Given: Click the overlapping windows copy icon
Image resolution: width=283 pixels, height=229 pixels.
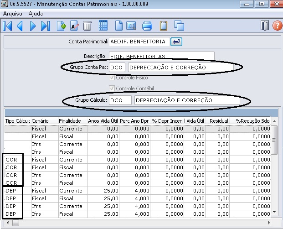Looking at the screenshot, I should point(179,26).
